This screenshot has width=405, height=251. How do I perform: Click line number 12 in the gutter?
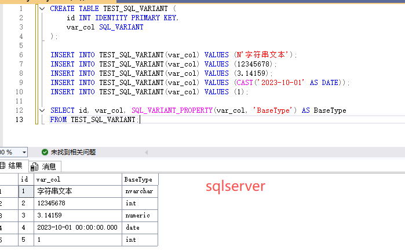coord(19,110)
